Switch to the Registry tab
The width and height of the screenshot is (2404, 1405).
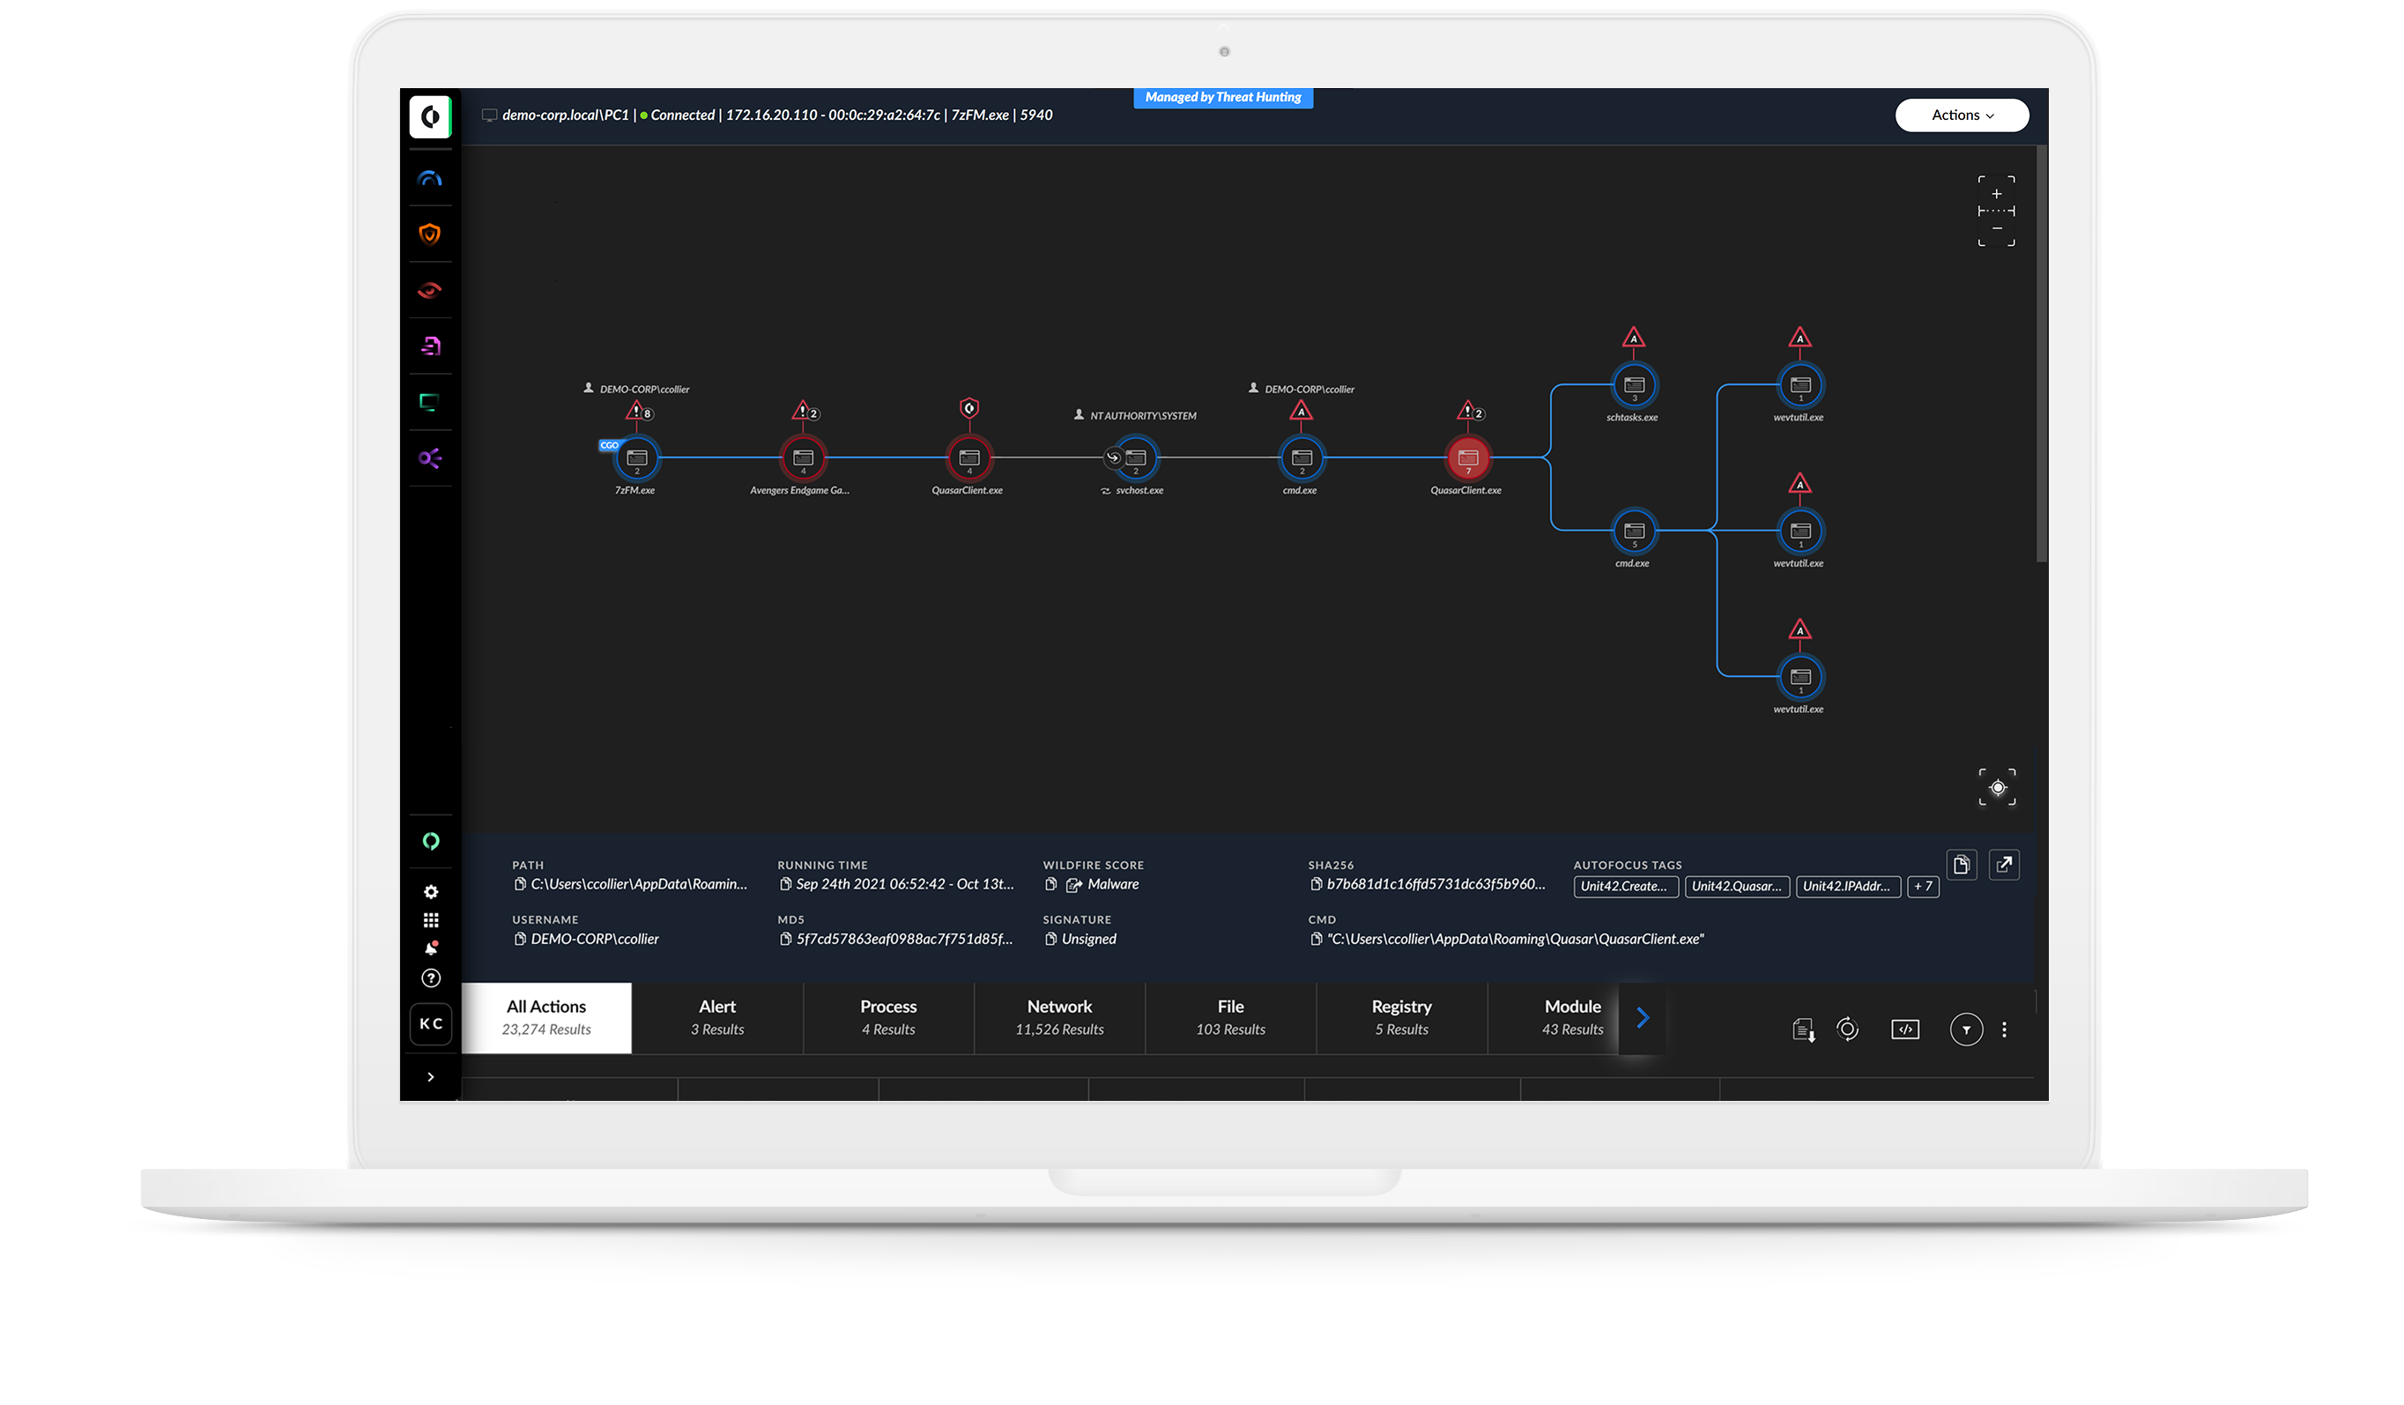click(1400, 1017)
